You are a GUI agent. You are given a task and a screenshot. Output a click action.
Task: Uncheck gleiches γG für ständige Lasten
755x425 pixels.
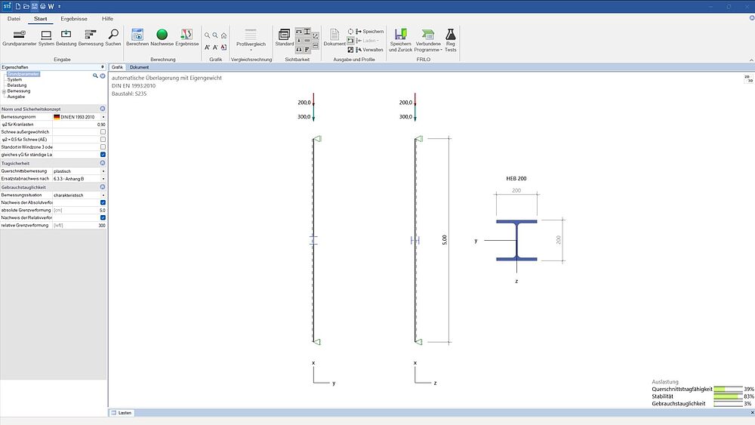click(x=103, y=155)
